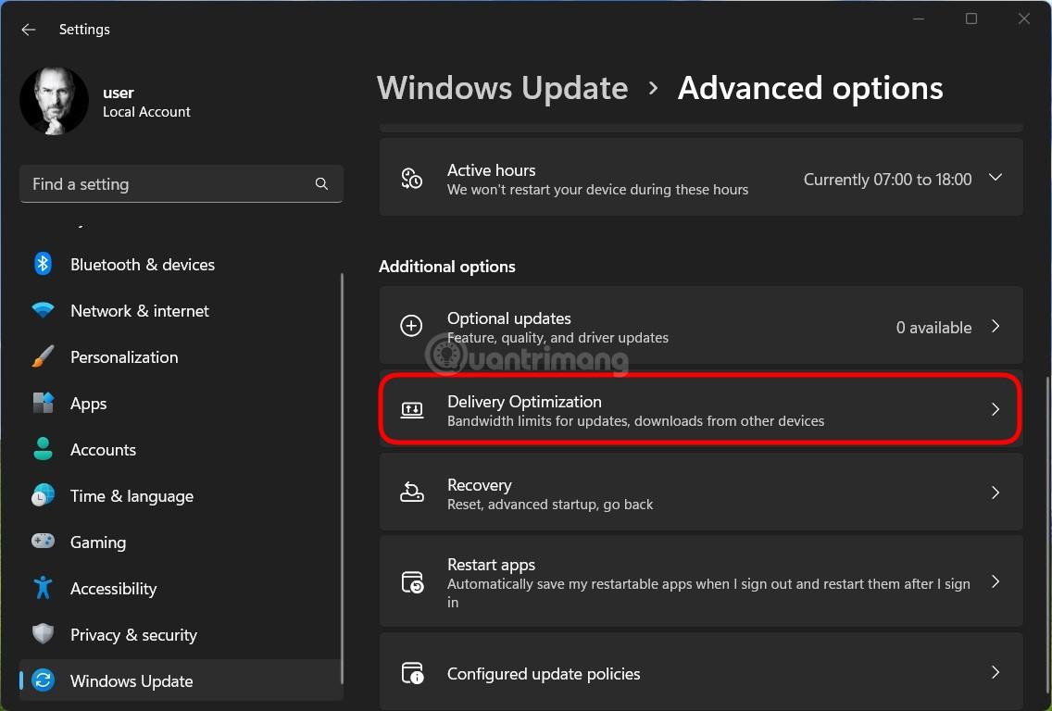Open Restart apps setting

[x=701, y=581]
